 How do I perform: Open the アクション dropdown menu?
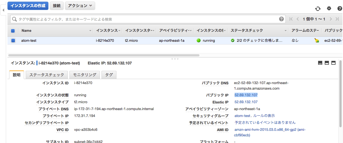click(x=80, y=6)
